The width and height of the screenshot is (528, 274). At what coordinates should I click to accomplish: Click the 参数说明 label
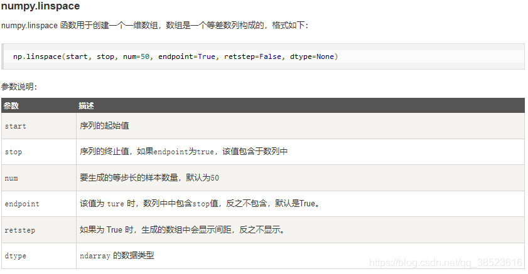19,87
